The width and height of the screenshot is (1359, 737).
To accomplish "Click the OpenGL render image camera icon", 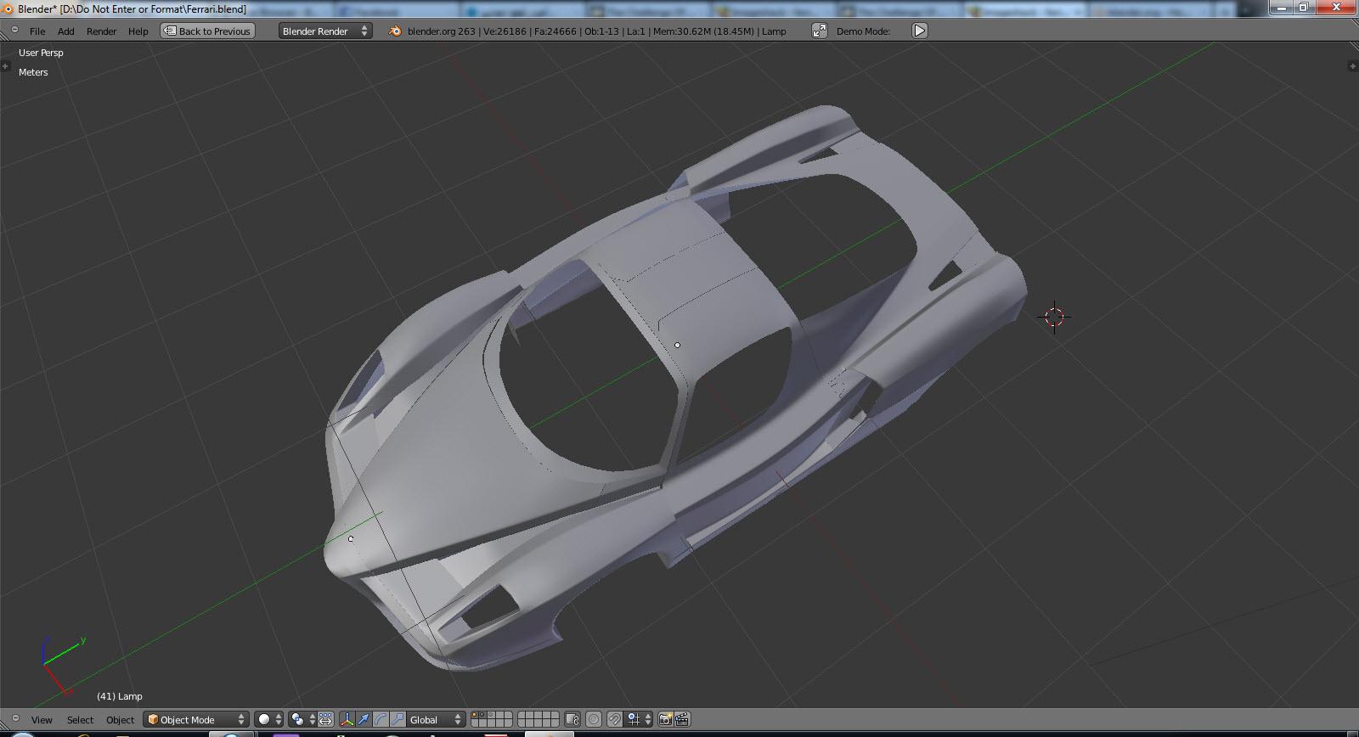I will pos(665,719).
